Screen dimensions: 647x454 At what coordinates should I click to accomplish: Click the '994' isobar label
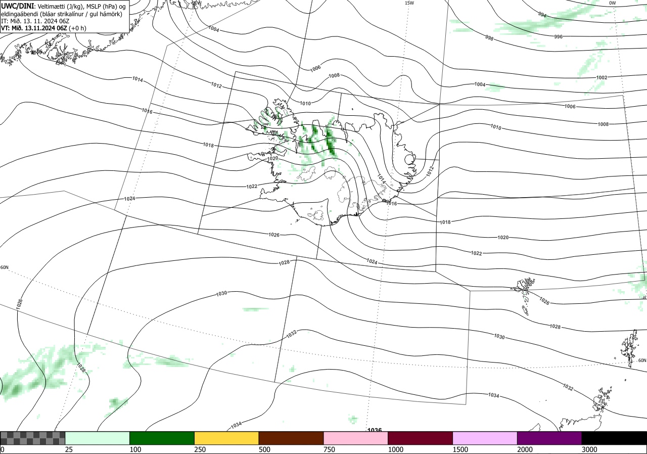coord(542,15)
